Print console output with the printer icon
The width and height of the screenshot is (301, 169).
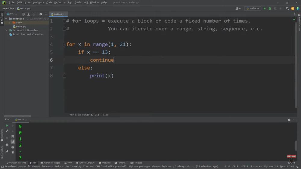[13, 147]
